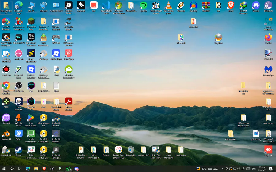The width and height of the screenshot is (276, 172).
Task: Select the TLauncher Beta icon
Action: 31,24
